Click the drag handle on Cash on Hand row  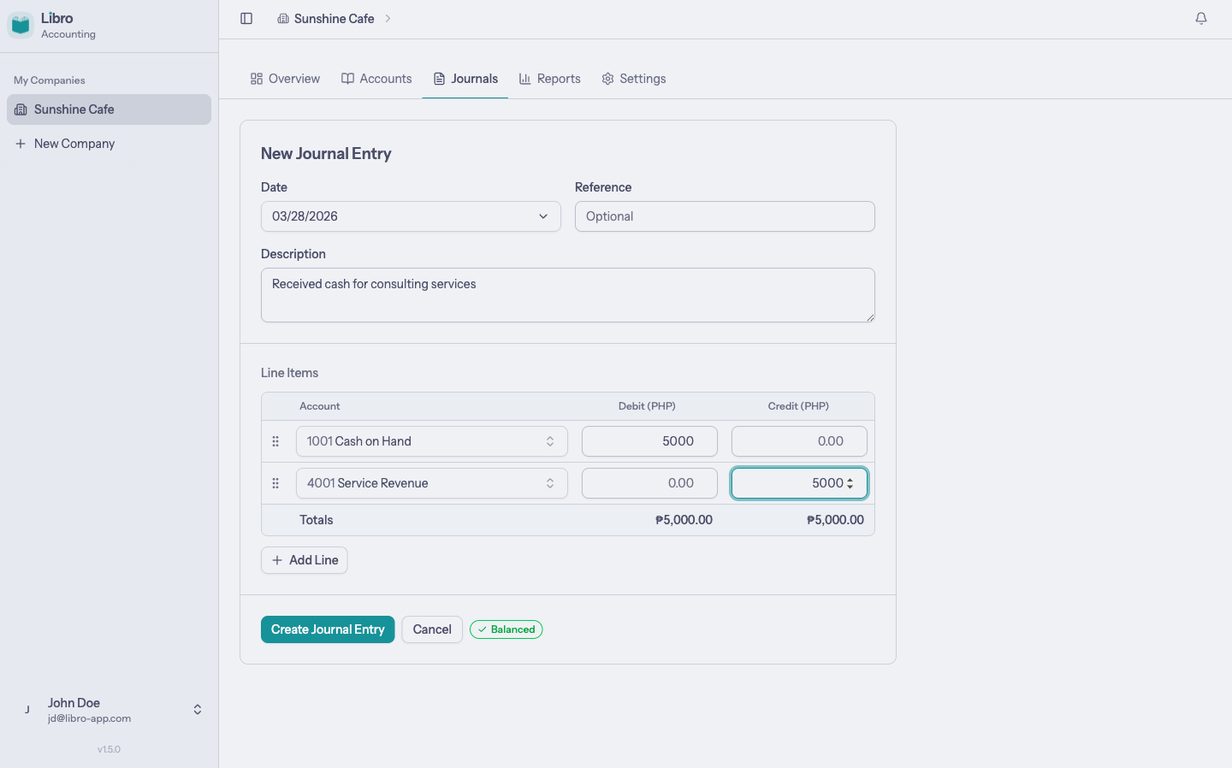pyautogui.click(x=275, y=440)
